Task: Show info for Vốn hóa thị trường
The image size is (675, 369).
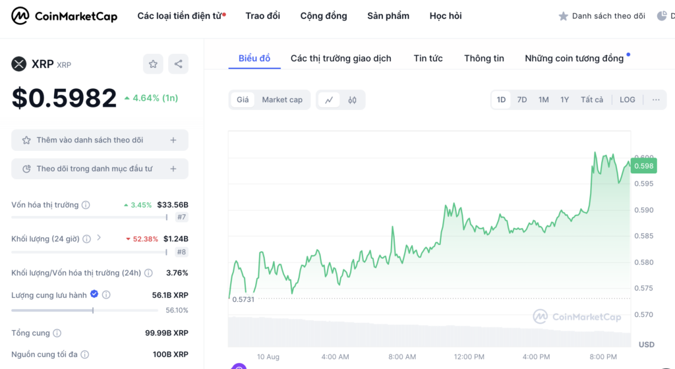Action: click(x=86, y=205)
